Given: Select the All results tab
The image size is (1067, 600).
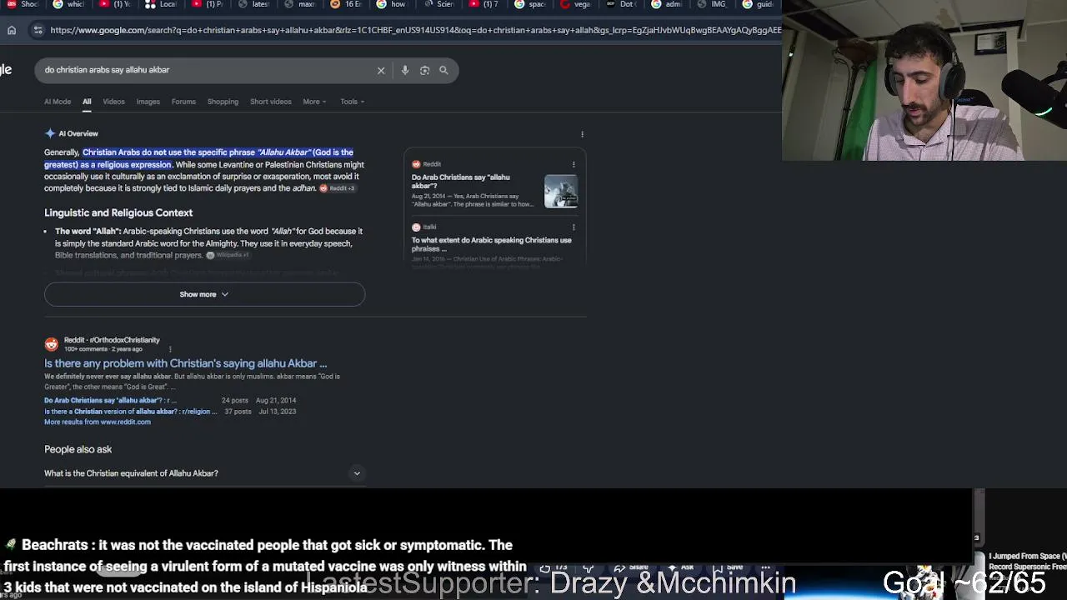Looking at the screenshot, I should [x=87, y=102].
